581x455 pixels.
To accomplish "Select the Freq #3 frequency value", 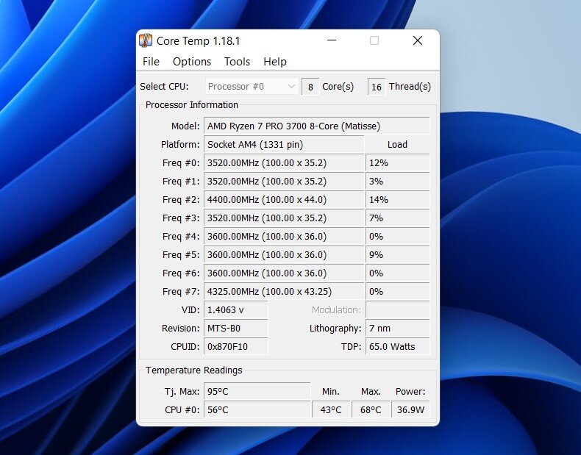I will 284,218.
